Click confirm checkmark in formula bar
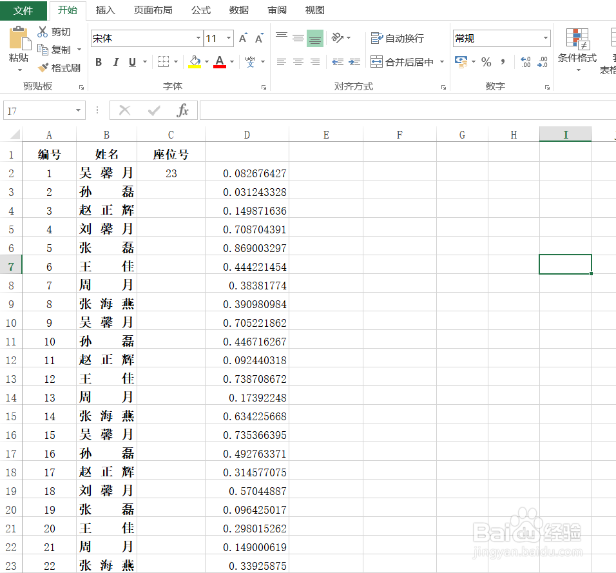Image resolution: width=616 pixels, height=573 pixels. pos(154,110)
